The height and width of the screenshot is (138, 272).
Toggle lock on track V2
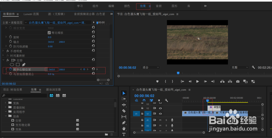click(142, 108)
